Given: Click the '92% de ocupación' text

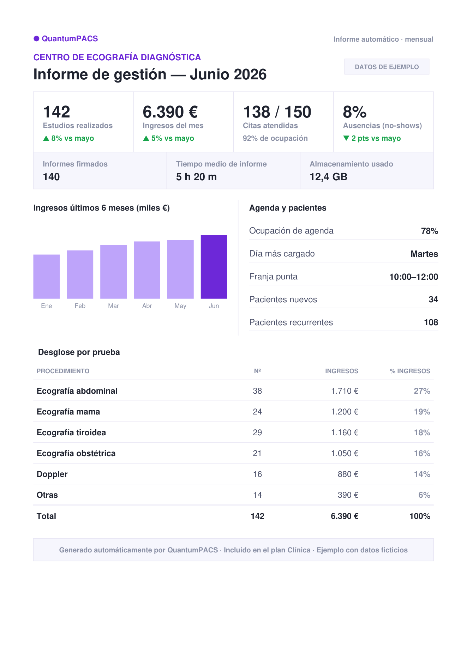Looking at the screenshot, I should click(275, 138).
